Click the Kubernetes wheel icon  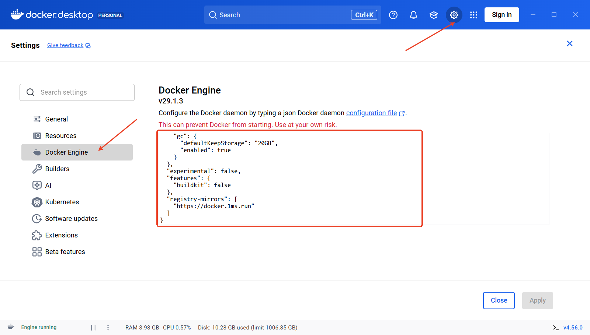pyautogui.click(x=37, y=202)
